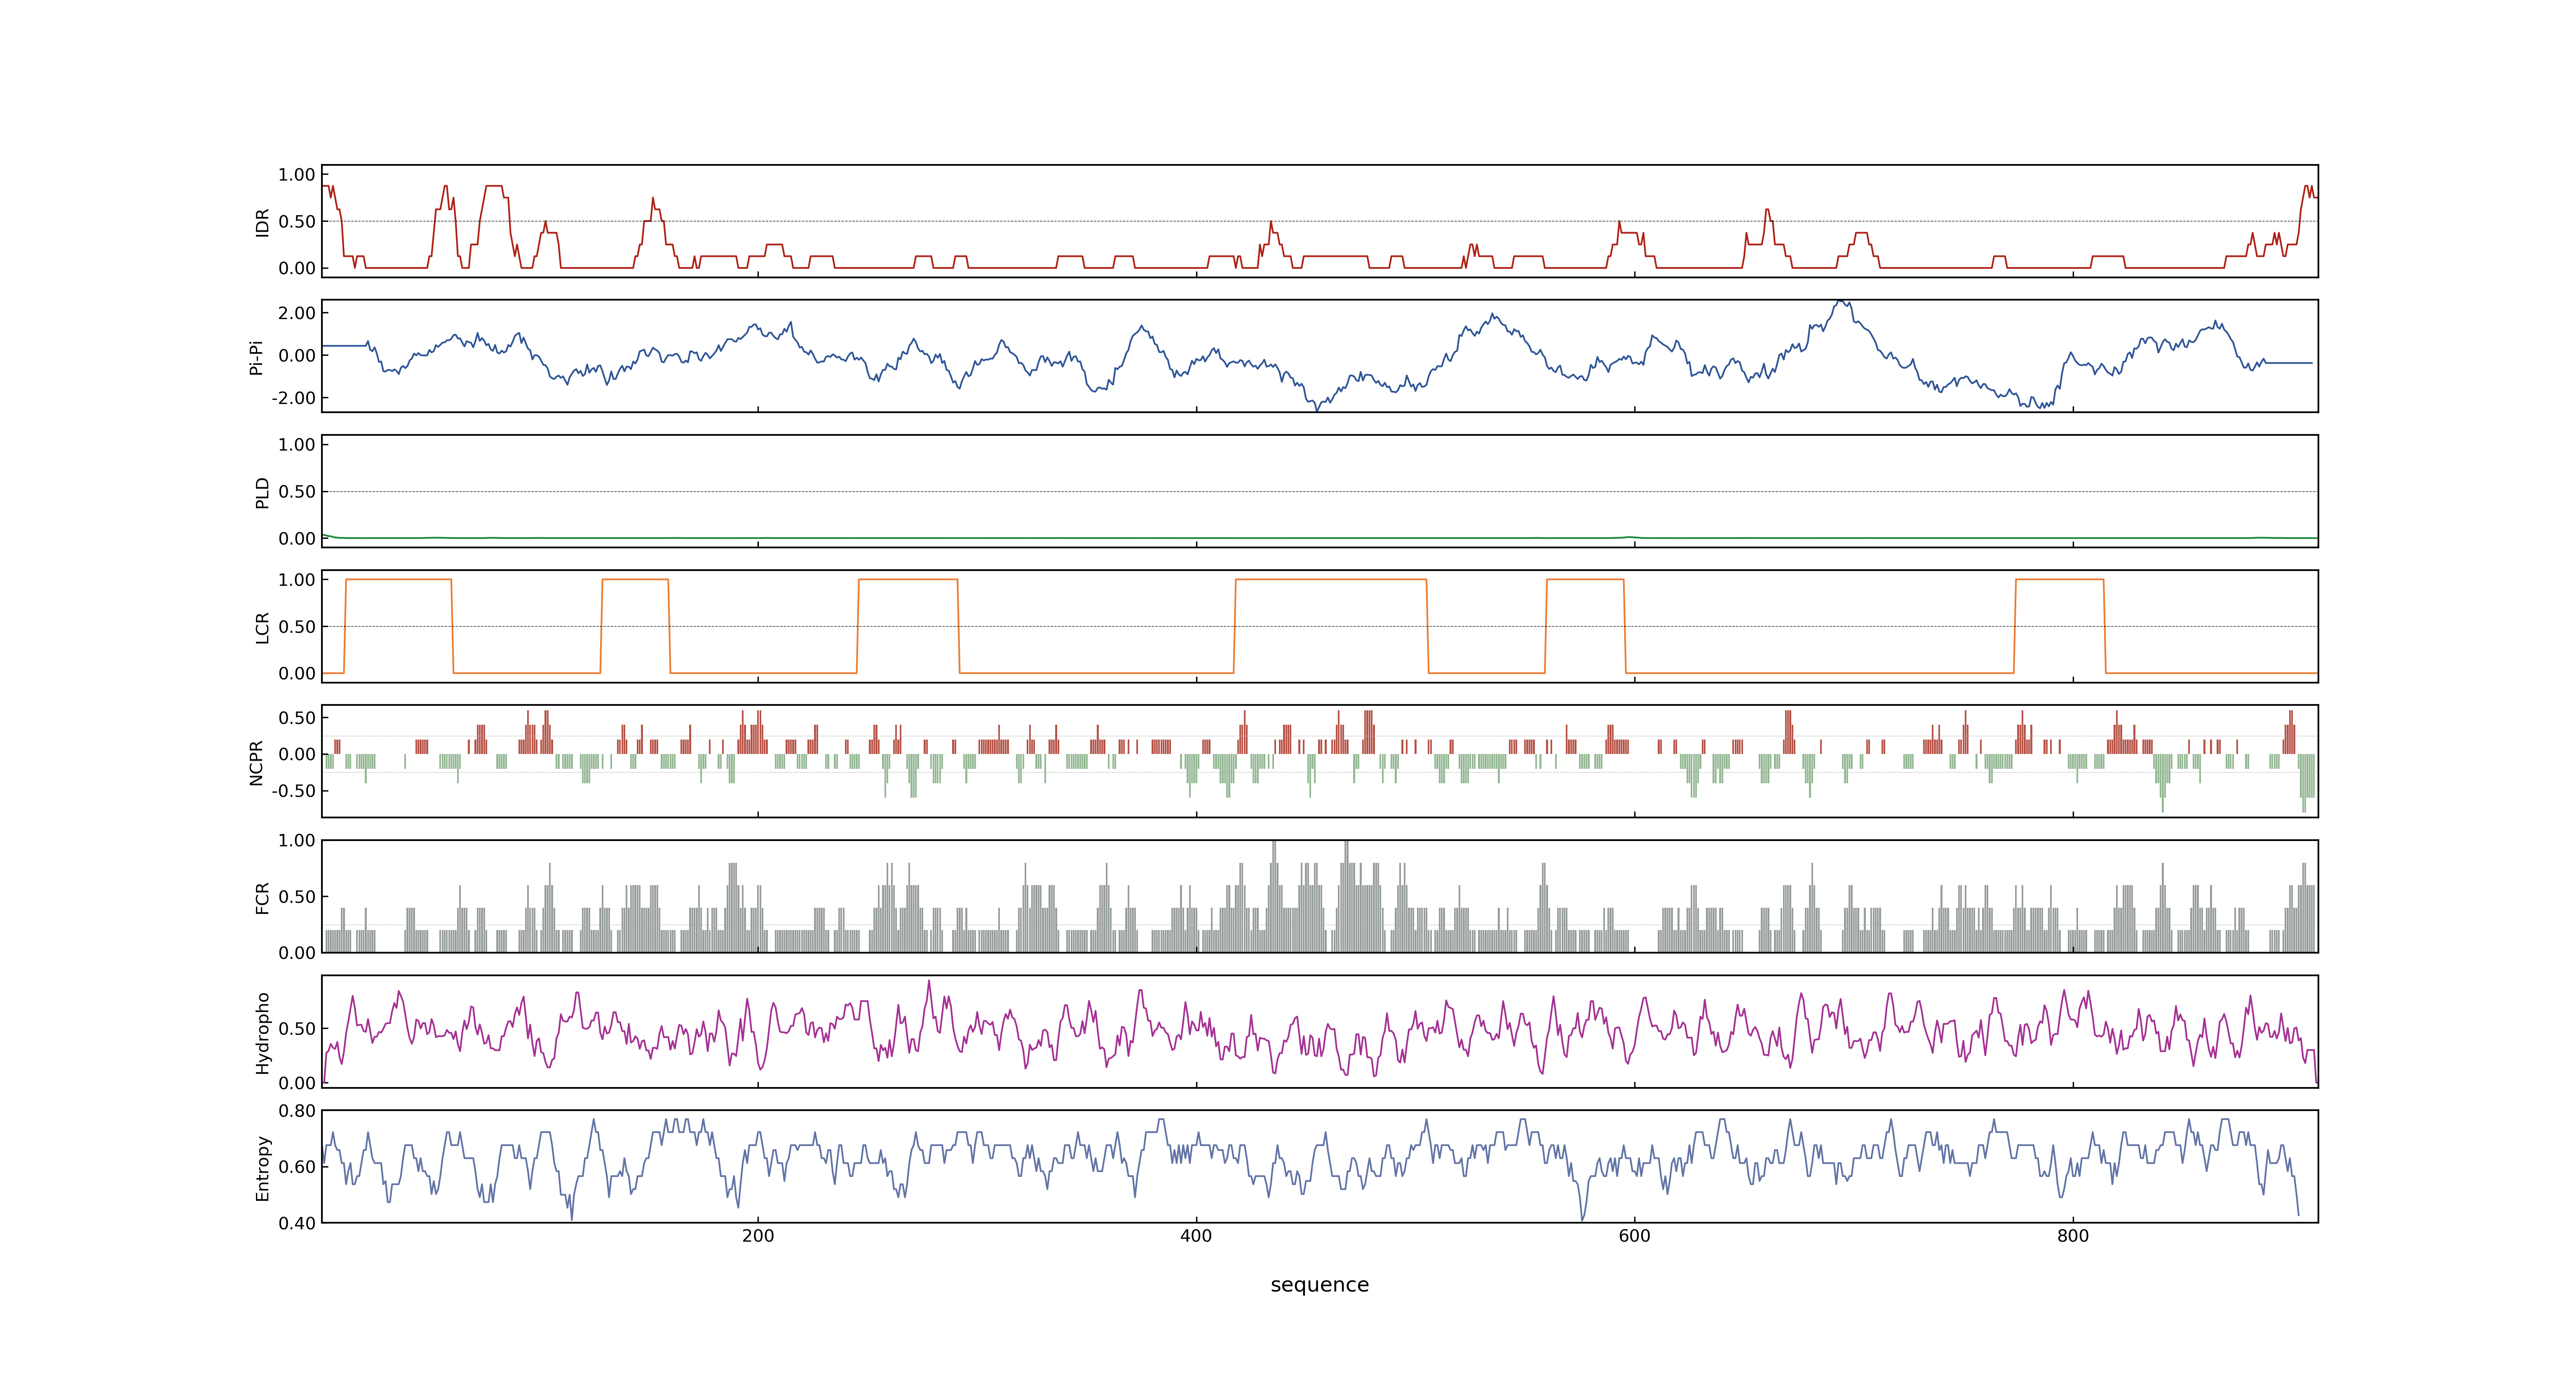This screenshot has height=1374, width=2576.
Task: Click the -0.50 tick on NCPR axis
Action: coord(293,791)
